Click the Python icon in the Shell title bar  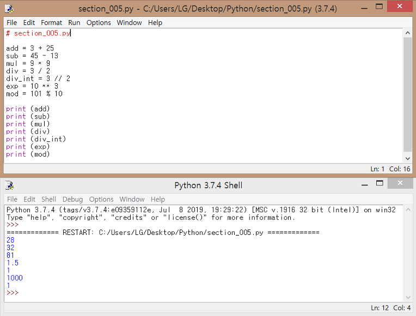click(10, 185)
